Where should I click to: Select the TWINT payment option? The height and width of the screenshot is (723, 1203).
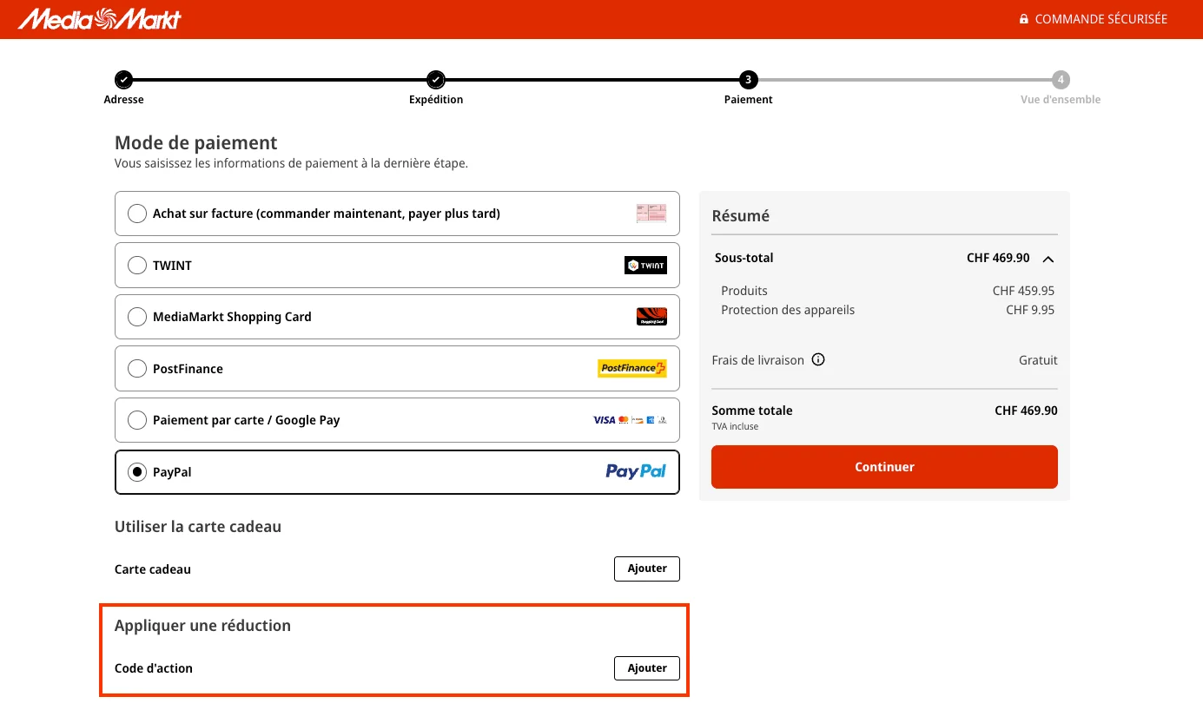[x=136, y=265]
